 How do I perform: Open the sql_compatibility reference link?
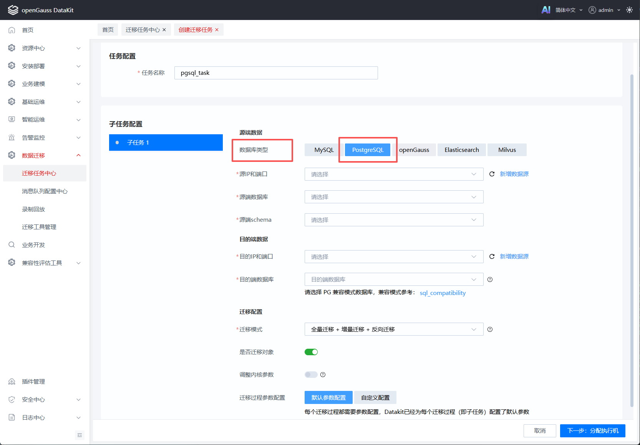tap(443, 293)
